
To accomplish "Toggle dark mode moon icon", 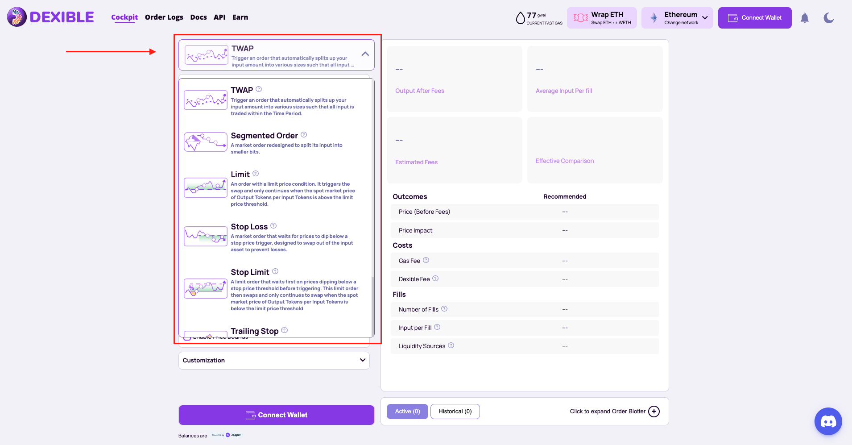I will pyautogui.click(x=829, y=18).
